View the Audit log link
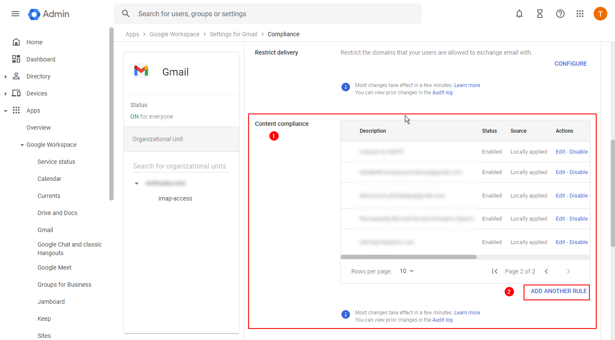 442,92
